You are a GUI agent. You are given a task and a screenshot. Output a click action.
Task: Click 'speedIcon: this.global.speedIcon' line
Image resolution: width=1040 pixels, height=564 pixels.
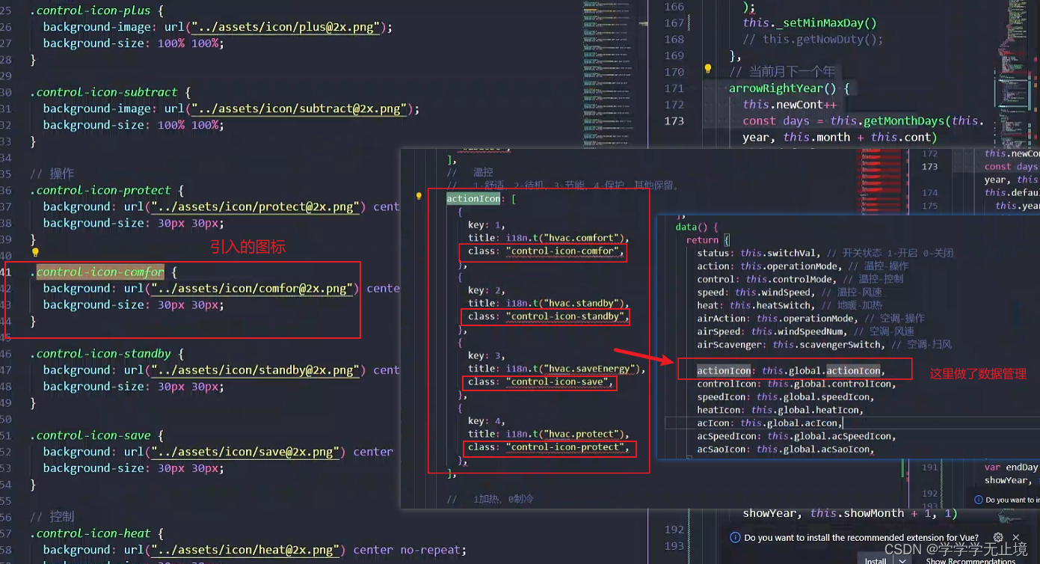pyautogui.click(x=786, y=396)
